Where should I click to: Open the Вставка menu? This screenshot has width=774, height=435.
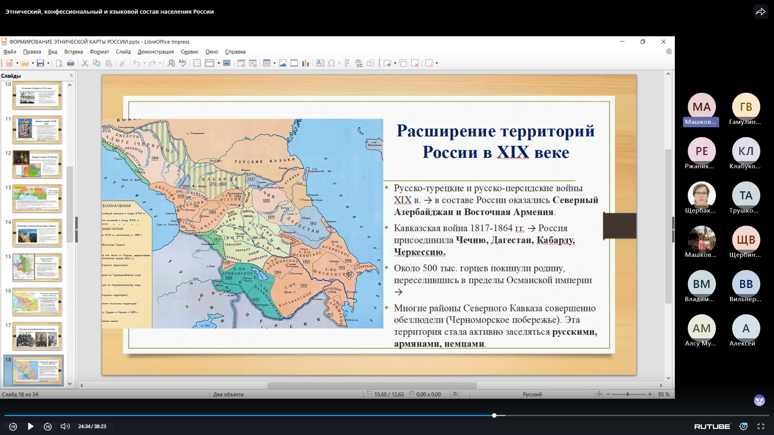click(73, 52)
